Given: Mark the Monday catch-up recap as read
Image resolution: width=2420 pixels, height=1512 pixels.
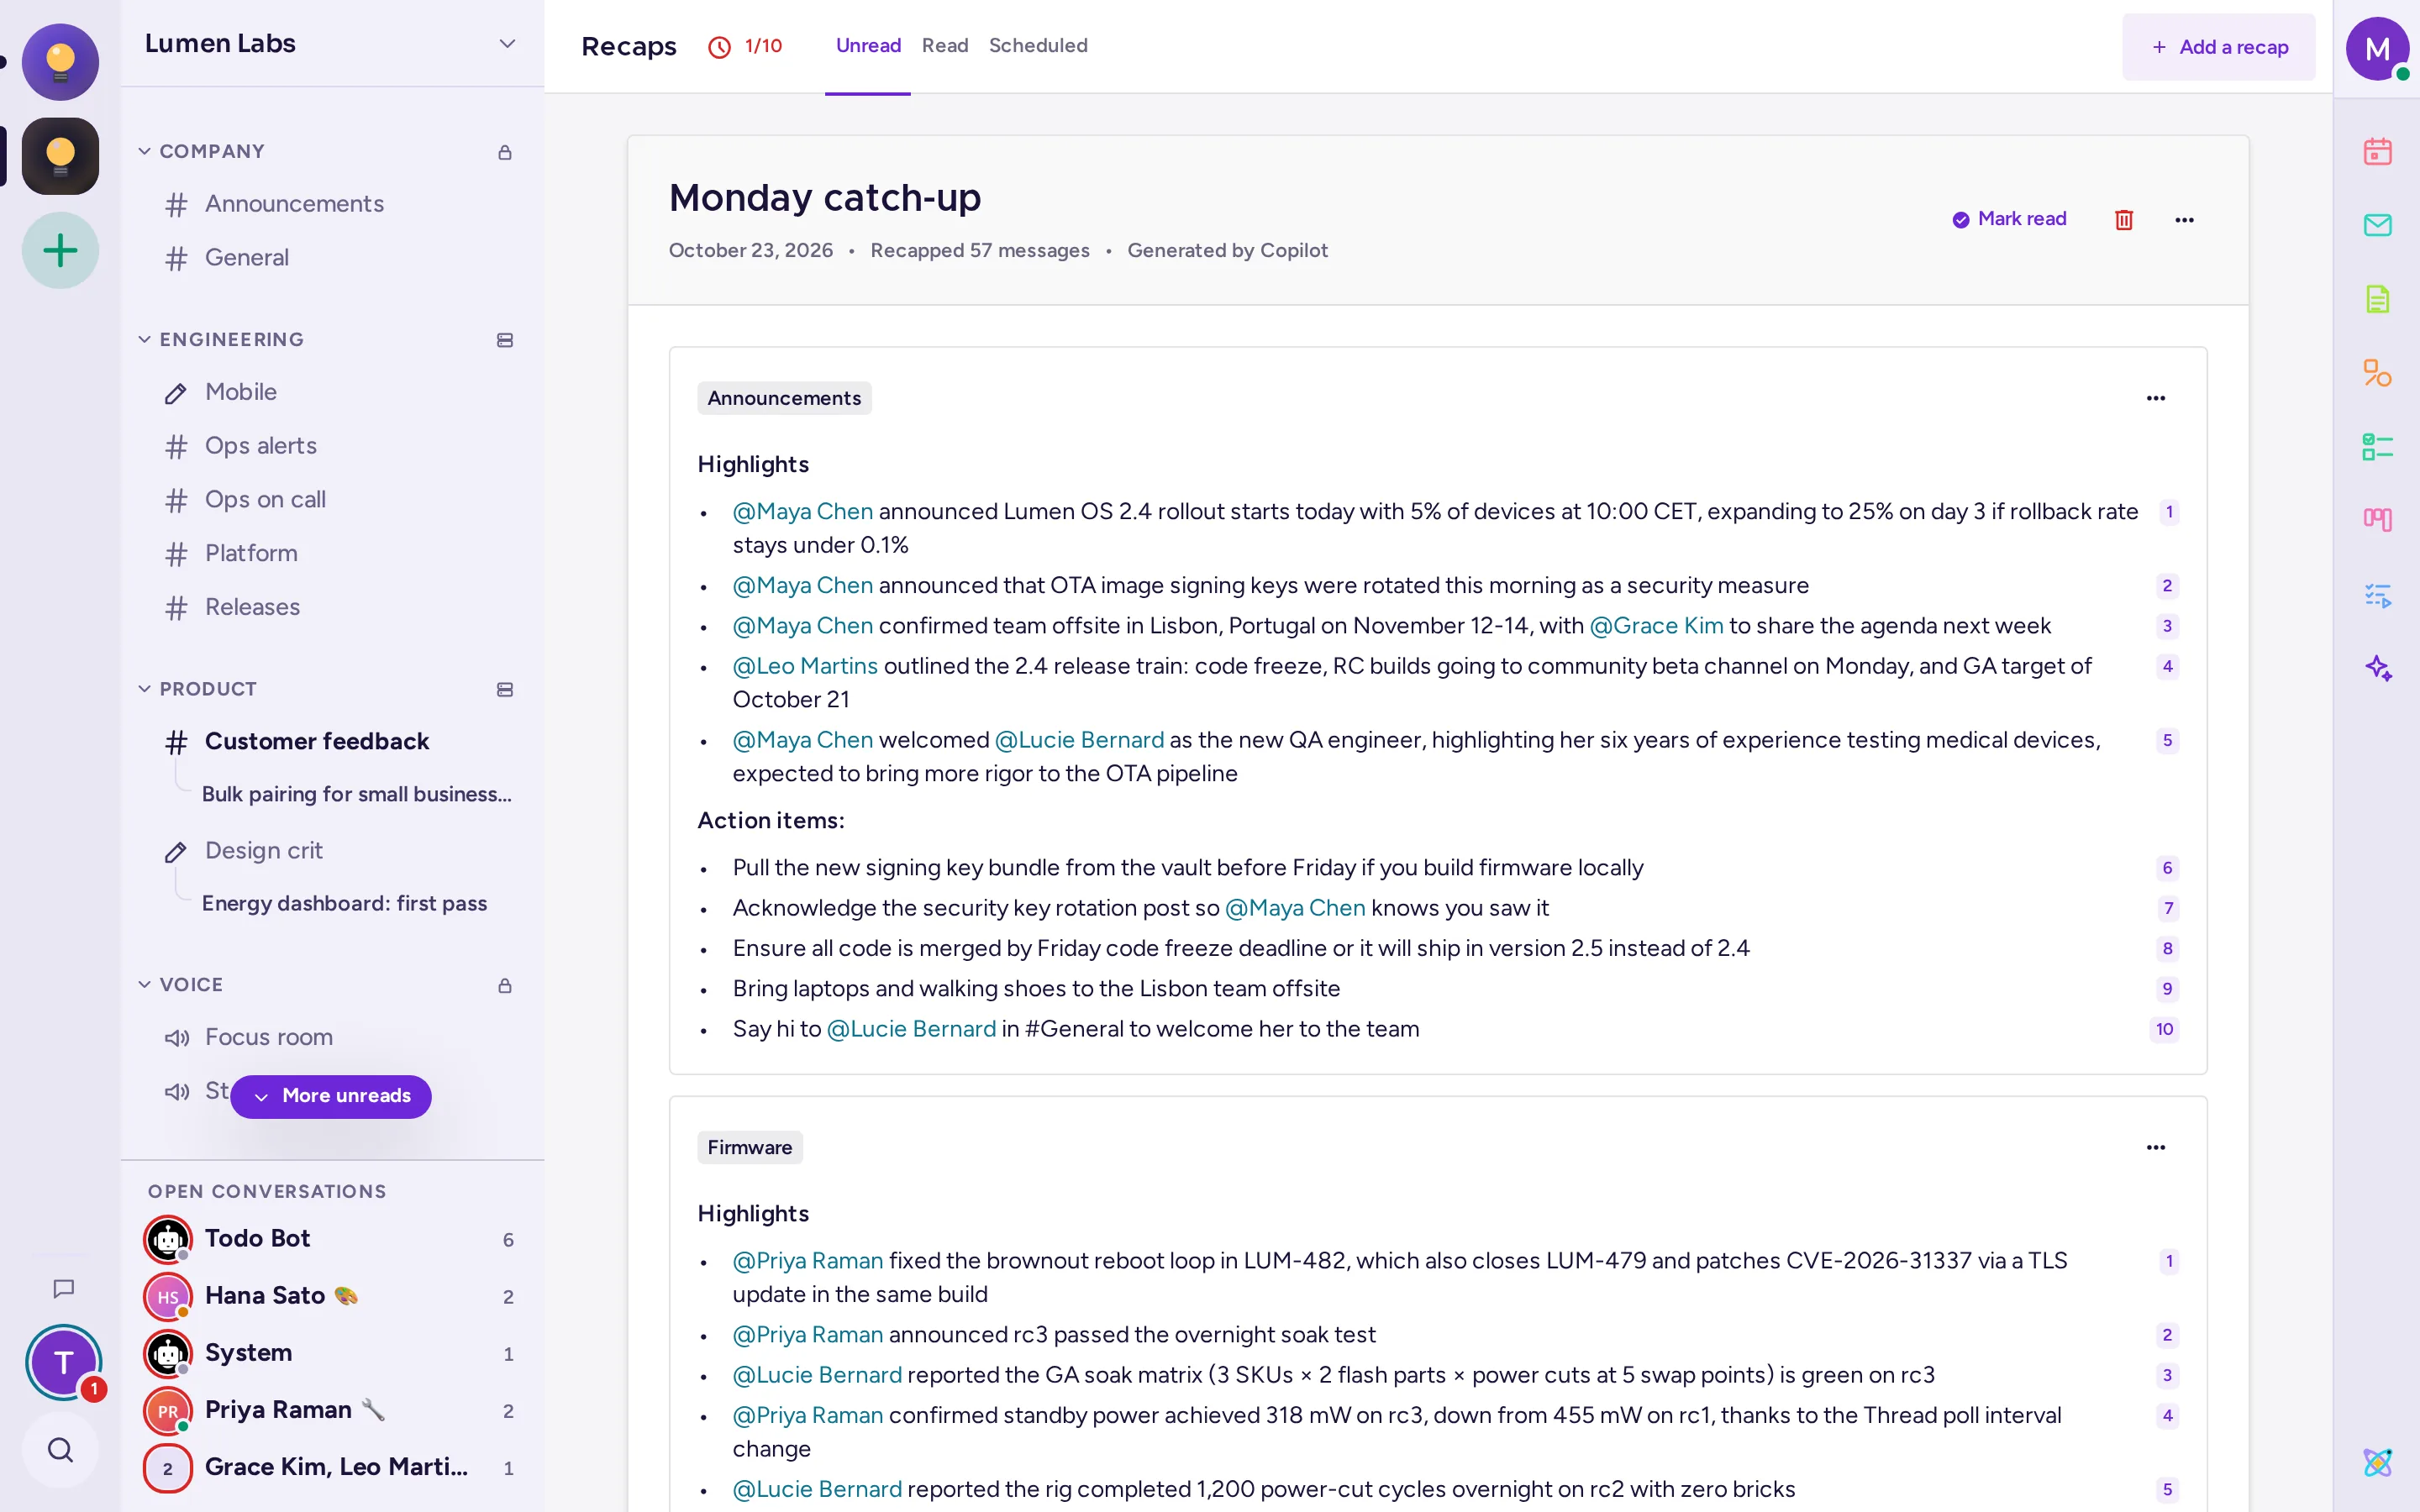Looking at the screenshot, I should (x=2009, y=219).
